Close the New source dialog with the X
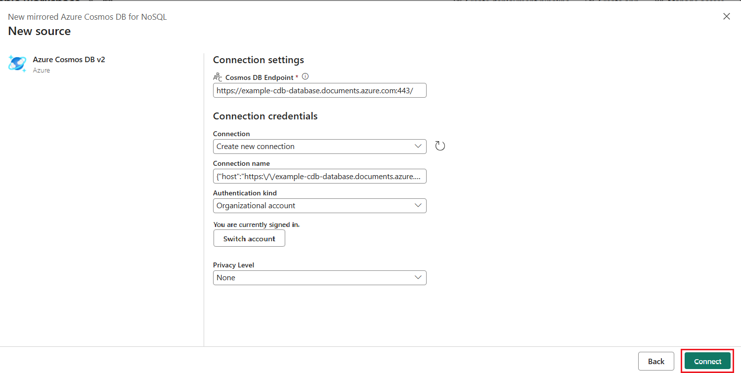The image size is (741, 373). click(x=726, y=16)
